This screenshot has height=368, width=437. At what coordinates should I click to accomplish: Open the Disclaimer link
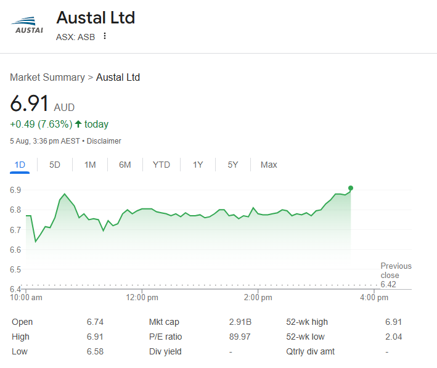104,141
